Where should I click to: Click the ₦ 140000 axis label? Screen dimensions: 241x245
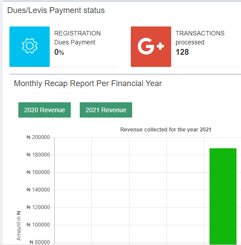tap(38, 190)
